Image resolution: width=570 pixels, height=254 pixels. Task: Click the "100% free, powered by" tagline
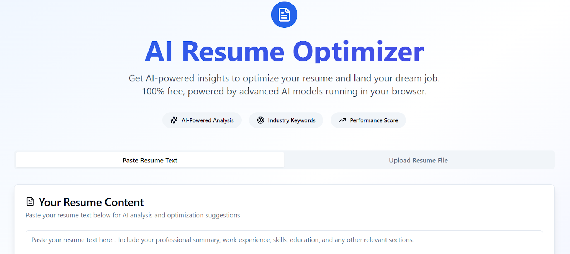click(284, 92)
